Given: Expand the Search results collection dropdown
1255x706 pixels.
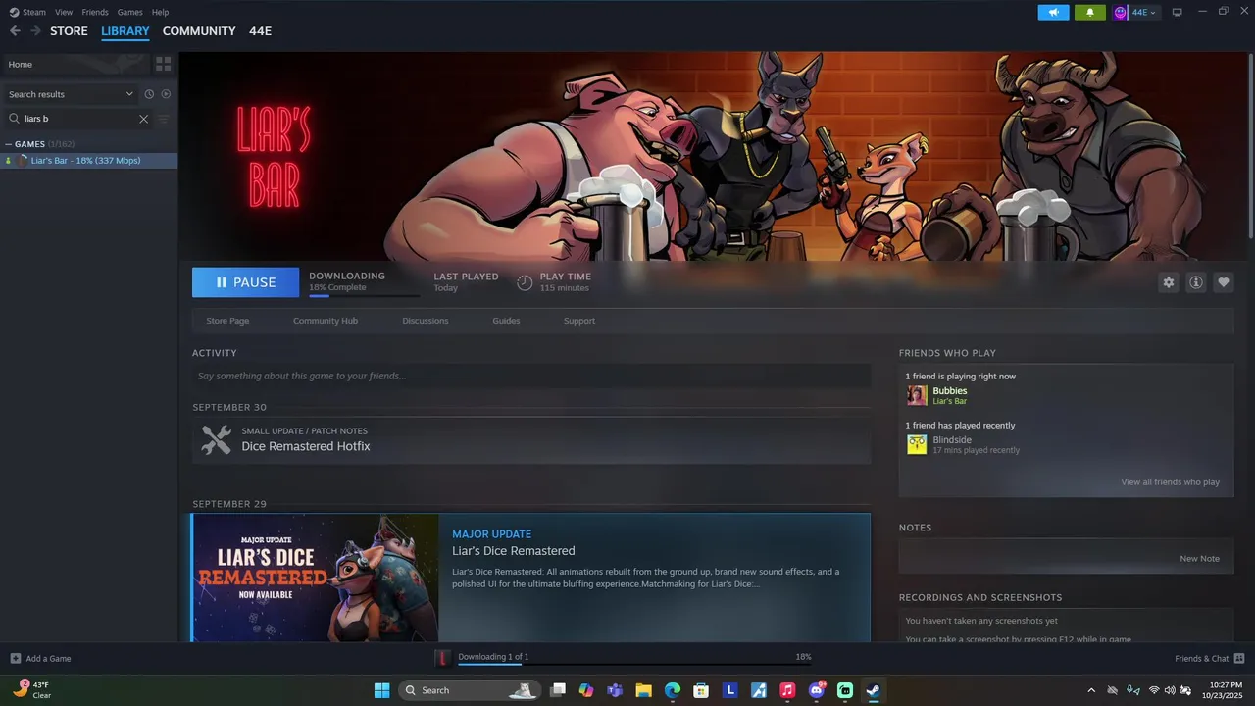Looking at the screenshot, I should pyautogui.click(x=129, y=94).
